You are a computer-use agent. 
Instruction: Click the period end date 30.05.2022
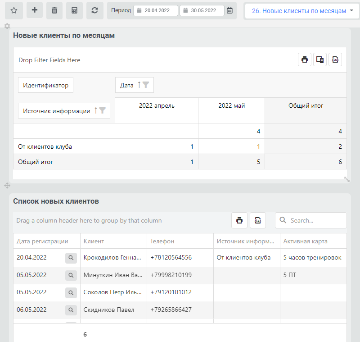click(x=202, y=10)
